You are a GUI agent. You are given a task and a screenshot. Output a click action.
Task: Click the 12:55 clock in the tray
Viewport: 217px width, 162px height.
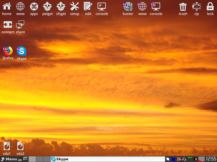point(211,159)
